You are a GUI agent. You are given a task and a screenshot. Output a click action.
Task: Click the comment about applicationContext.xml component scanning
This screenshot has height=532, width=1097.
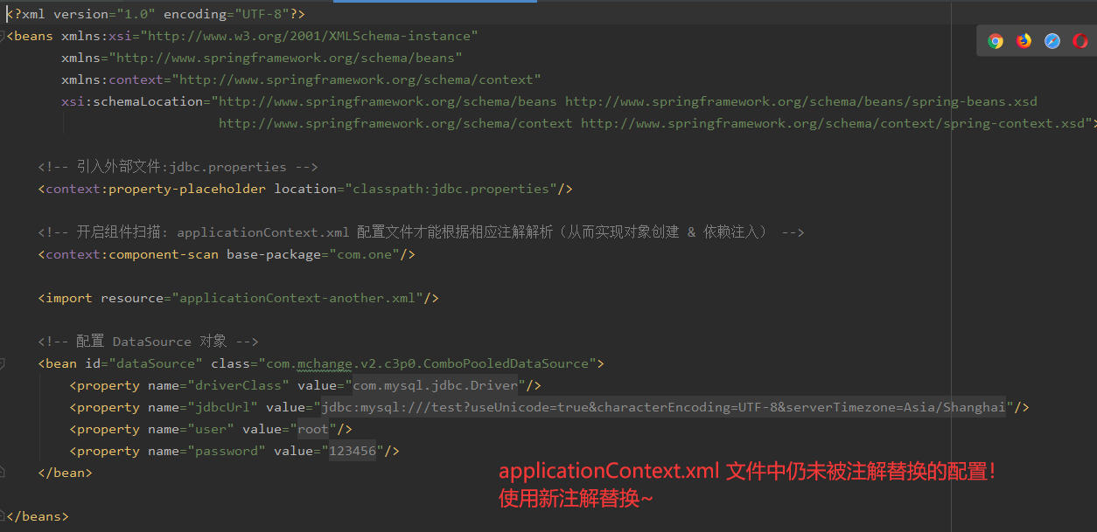click(x=421, y=232)
